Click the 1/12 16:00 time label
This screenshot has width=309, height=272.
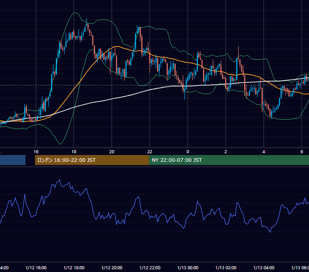tap(36, 267)
